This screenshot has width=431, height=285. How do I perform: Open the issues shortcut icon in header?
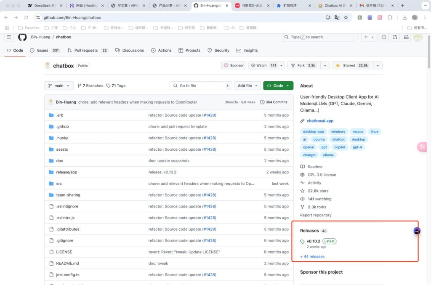tap(384, 37)
